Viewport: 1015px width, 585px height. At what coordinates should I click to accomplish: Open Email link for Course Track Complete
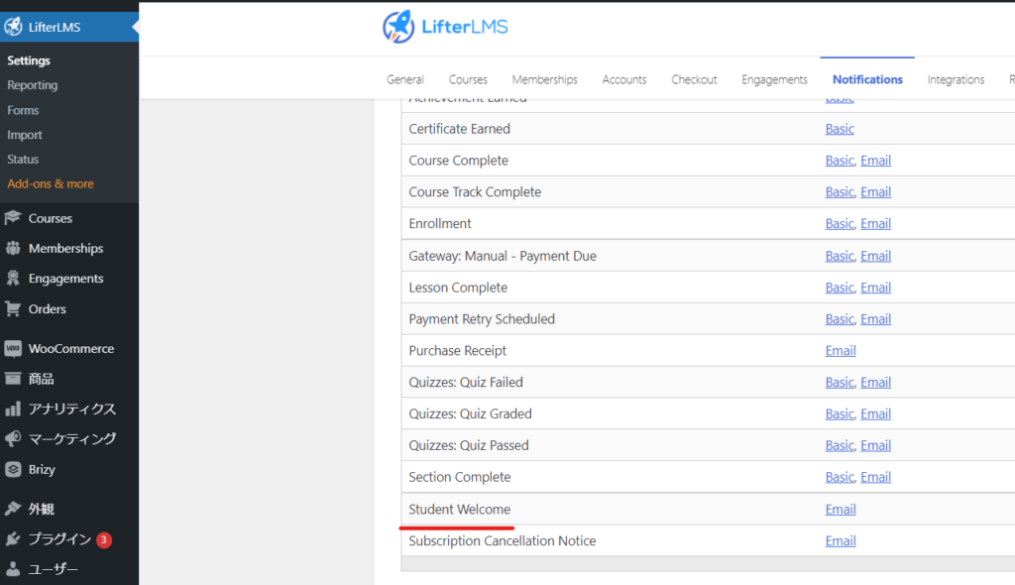pyautogui.click(x=876, y=192)
